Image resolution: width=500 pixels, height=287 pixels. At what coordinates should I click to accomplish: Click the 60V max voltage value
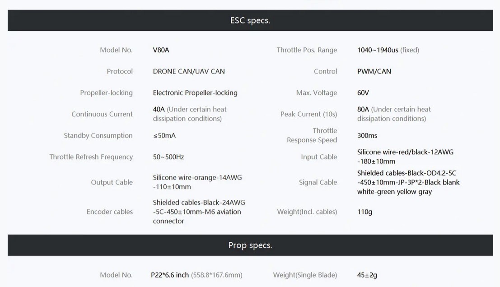point(363,93)
